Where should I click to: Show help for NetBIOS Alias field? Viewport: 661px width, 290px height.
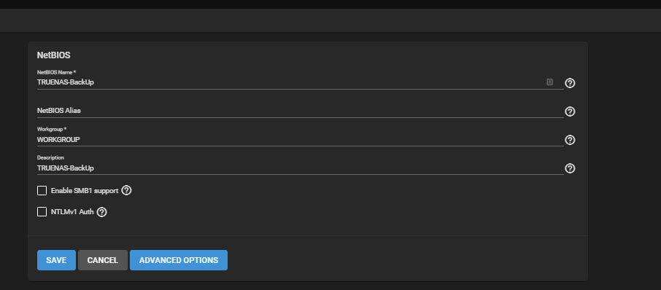pos(570,111)
